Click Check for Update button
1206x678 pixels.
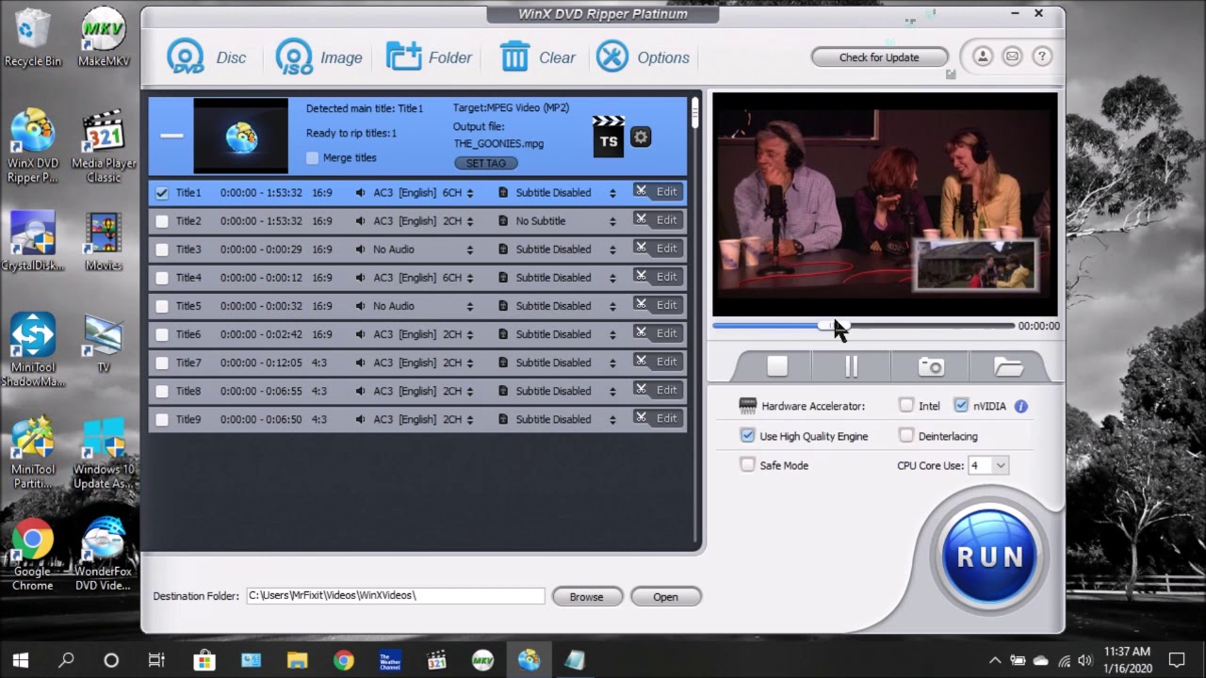pyautogui.click(x=879, y=57)
